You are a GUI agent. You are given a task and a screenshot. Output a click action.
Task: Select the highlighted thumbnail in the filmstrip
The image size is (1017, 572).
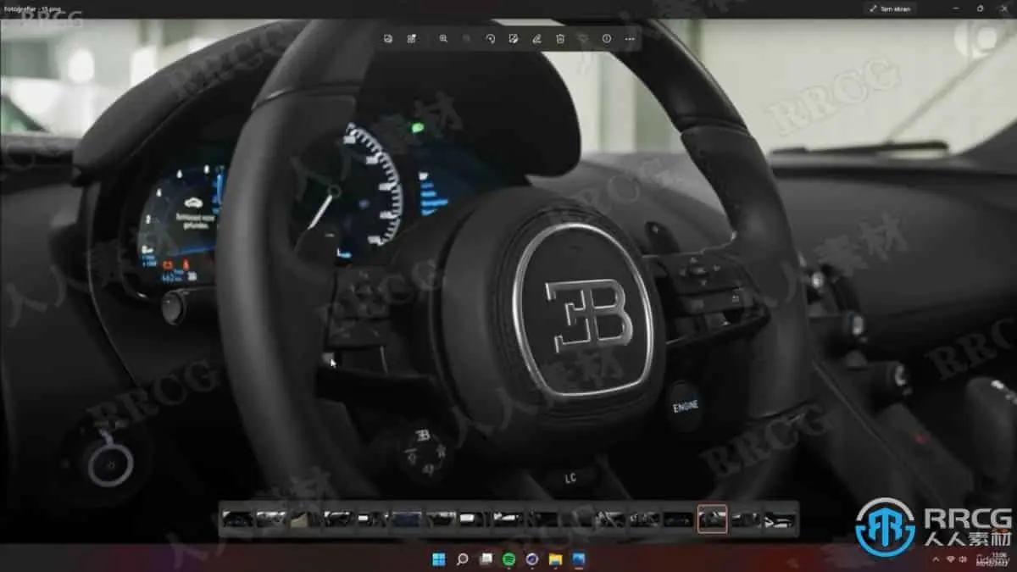coord(712,519)
